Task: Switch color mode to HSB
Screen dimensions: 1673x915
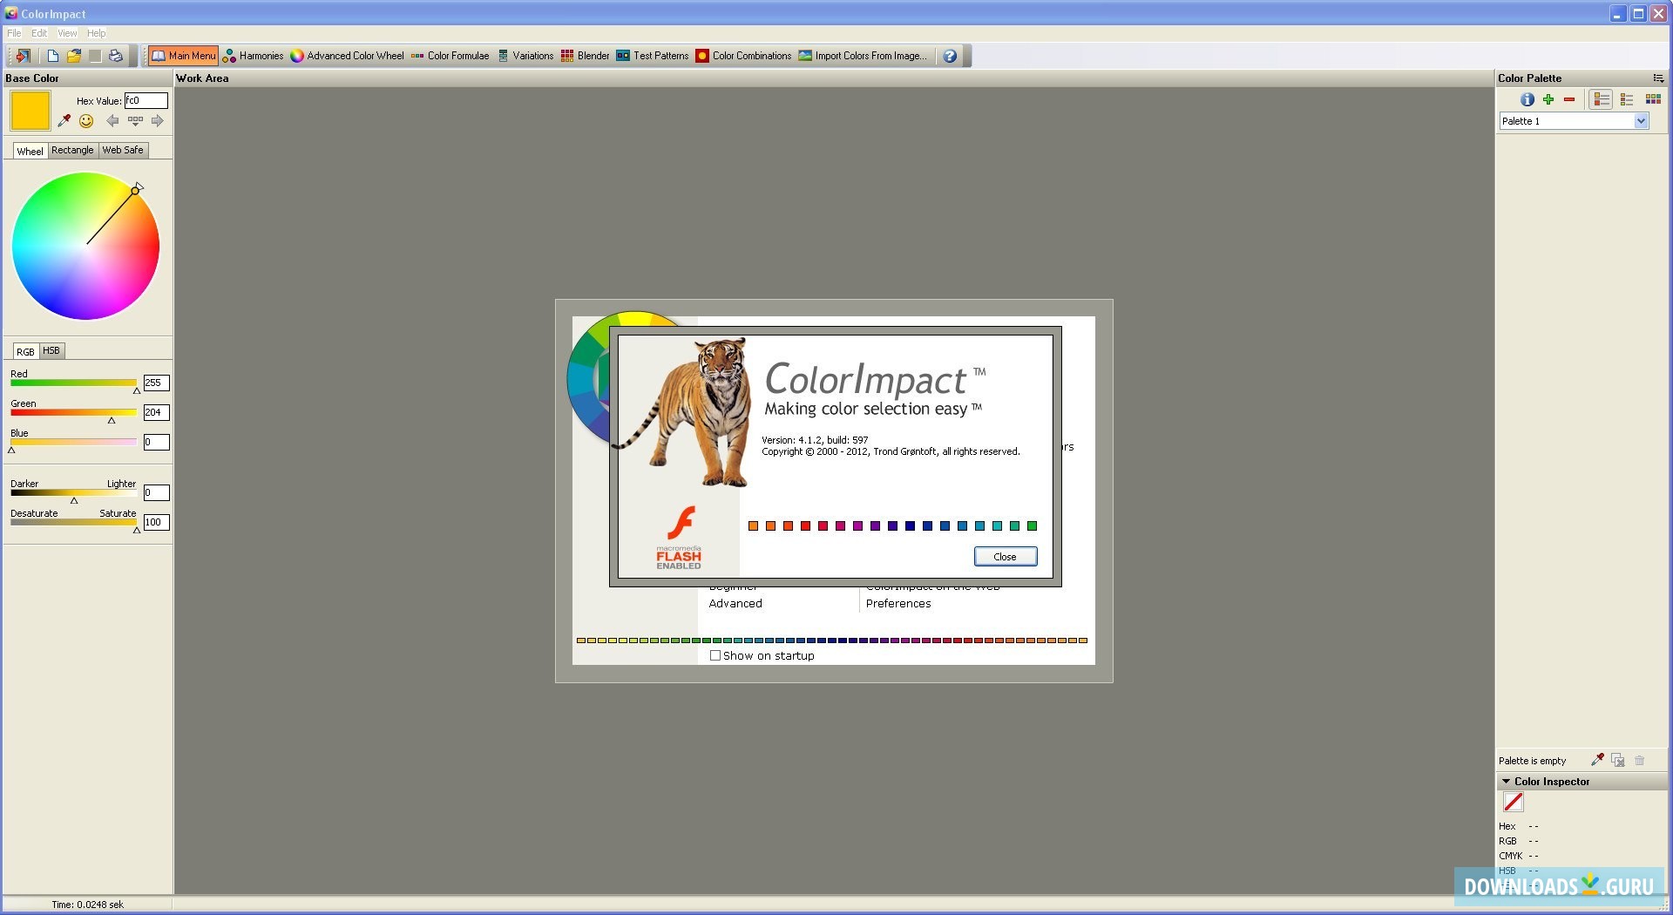Action: tap(51, 350)
